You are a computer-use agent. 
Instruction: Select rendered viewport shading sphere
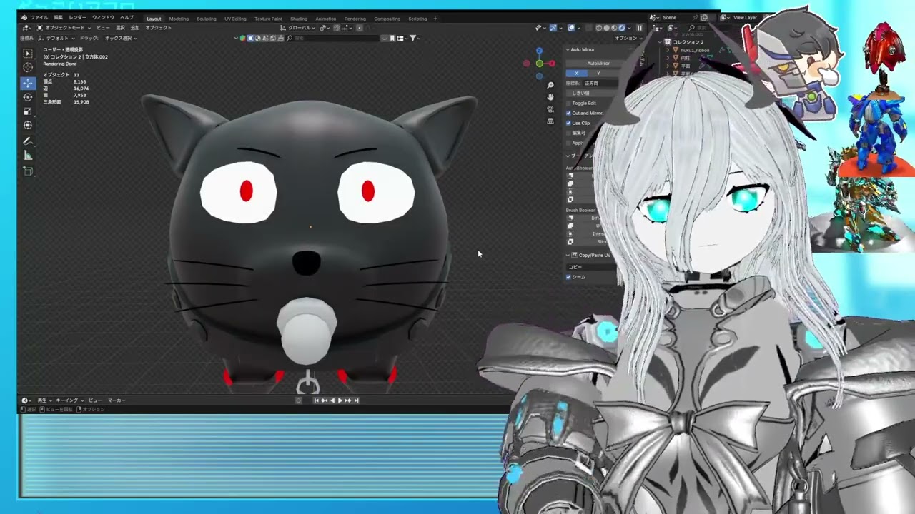coord(620,28)
